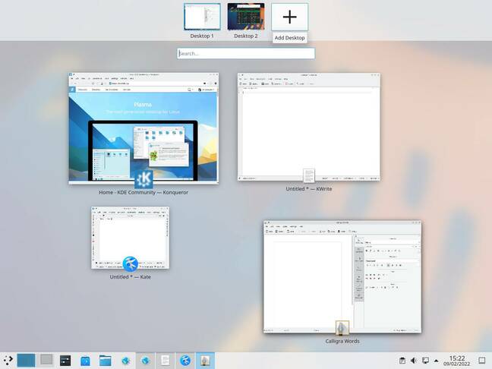
Task: Click the Show Desktop panel button
Action: click(482, 361)
